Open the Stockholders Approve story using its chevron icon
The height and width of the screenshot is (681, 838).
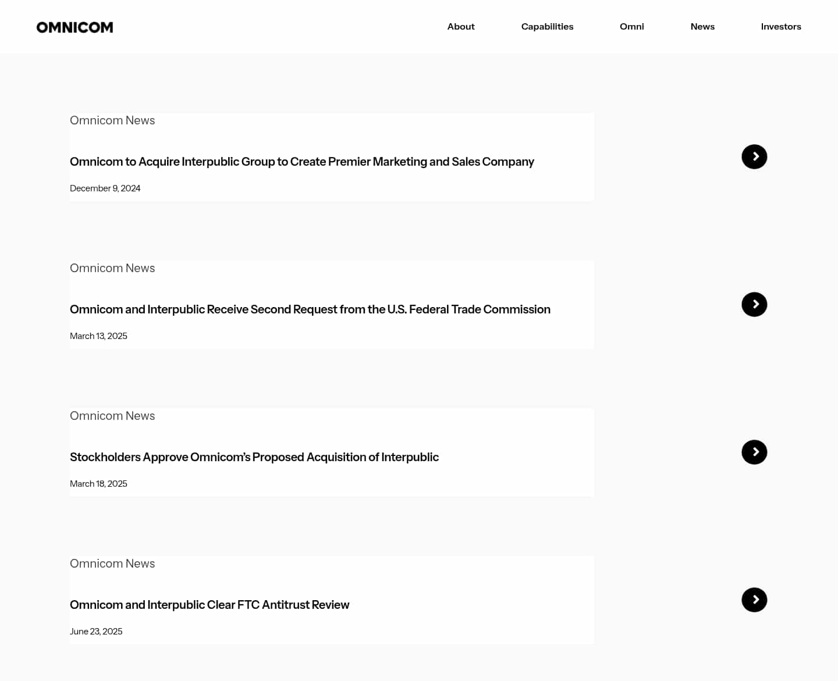[754, 452]
